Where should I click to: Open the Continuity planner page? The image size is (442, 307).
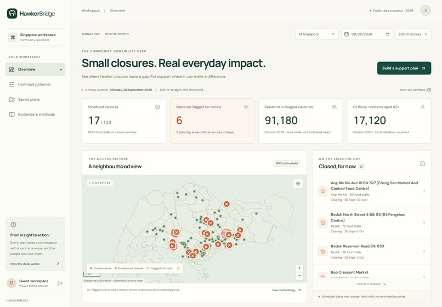[x=35, y=84]
